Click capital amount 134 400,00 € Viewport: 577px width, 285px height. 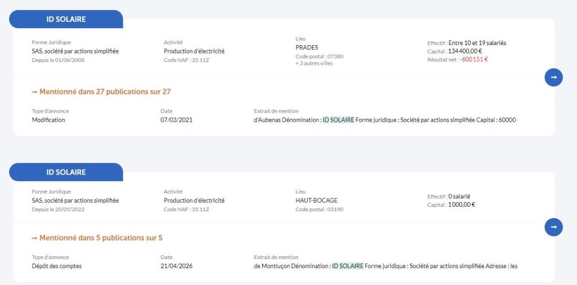[465, 51]
